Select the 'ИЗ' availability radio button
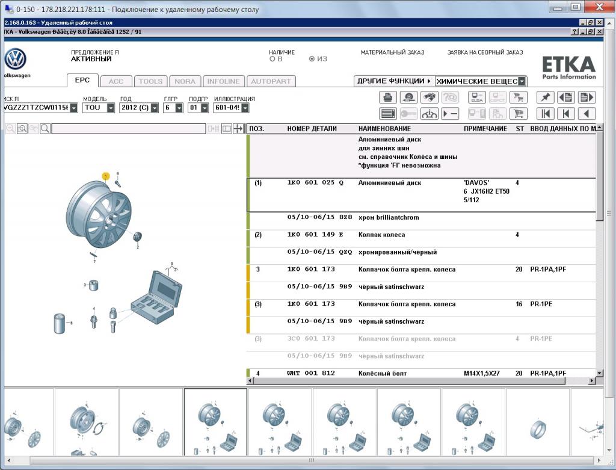The width and height of the screenshot is (616, 470). point(312,59)
